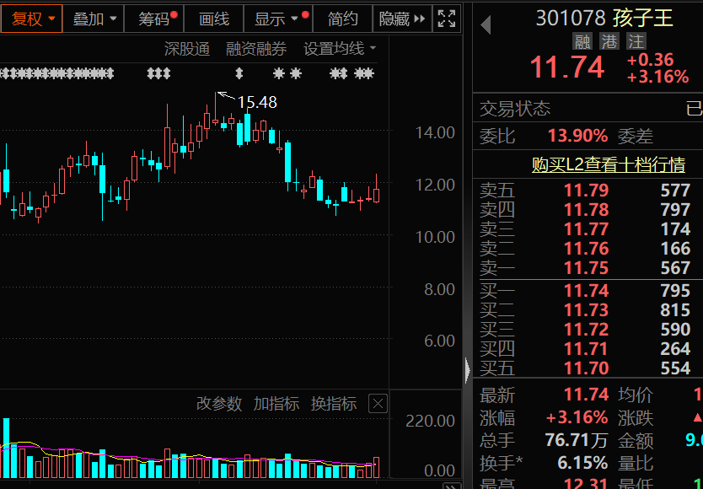Expand the chart to full screen

447,18
